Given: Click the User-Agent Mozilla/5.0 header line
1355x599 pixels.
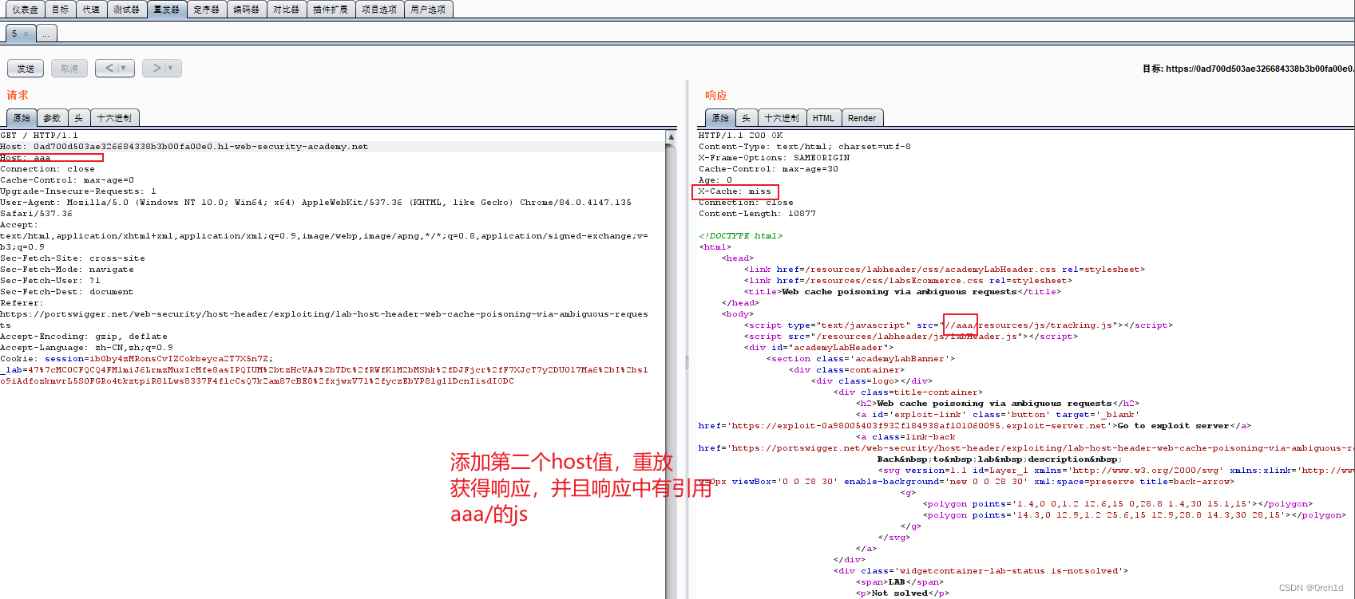Looking at the screenshot, I should pos(316,203).
